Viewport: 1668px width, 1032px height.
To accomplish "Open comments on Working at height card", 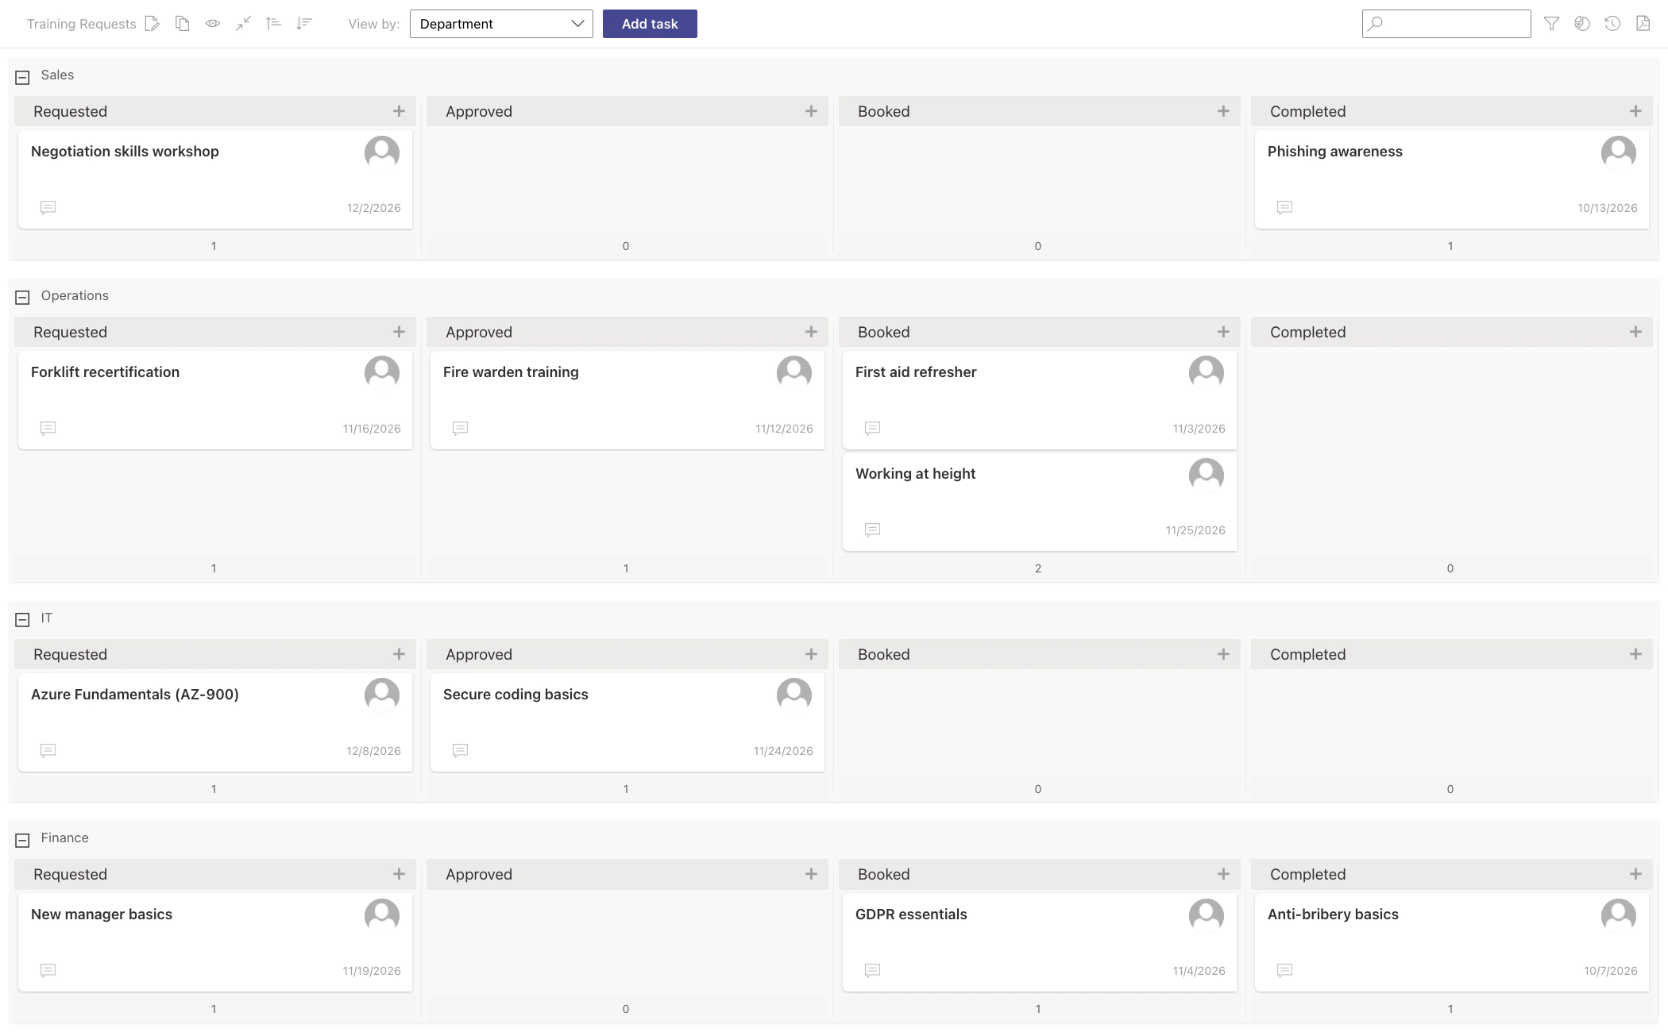I will [872, 530].
